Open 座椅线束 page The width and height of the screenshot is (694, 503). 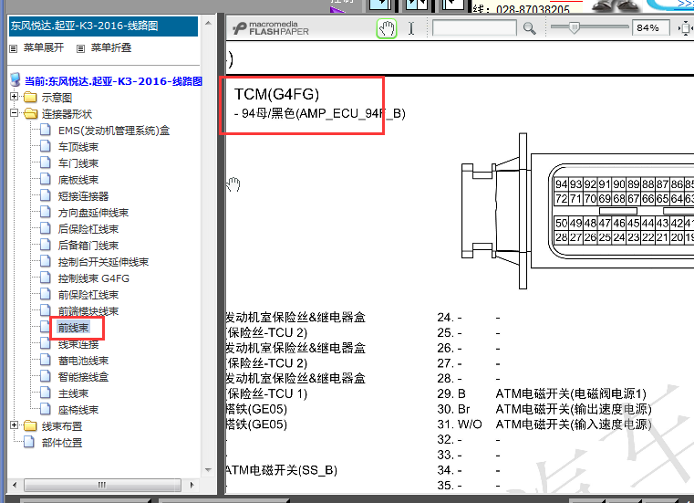coord(78,410)
